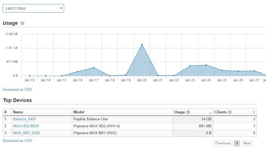Open the Balance_642F device link
The image size is (266, 147).
24,119
